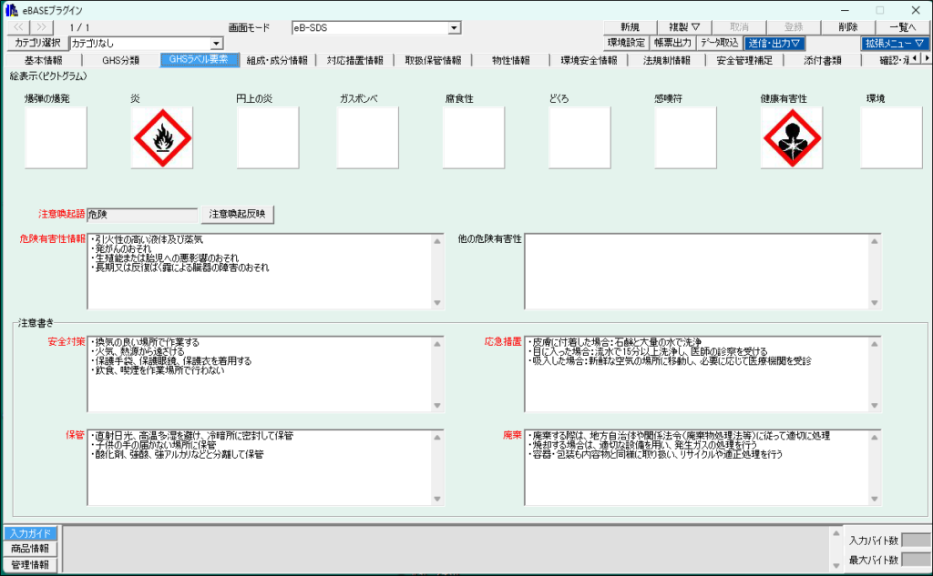Click the empty corrosion pictogram box

tap(473, 137)
